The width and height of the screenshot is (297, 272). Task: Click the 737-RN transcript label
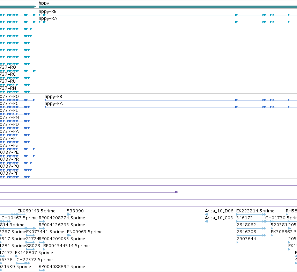[8, 88]
